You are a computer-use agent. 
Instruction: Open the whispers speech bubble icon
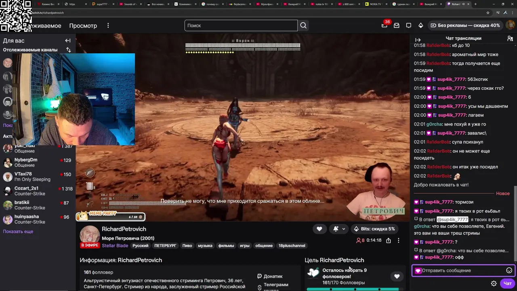[409, 25]
